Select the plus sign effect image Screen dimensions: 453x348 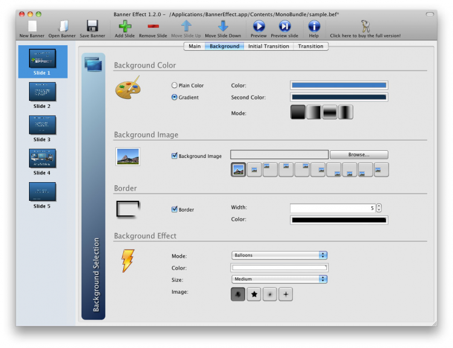(x=286, y=294)
